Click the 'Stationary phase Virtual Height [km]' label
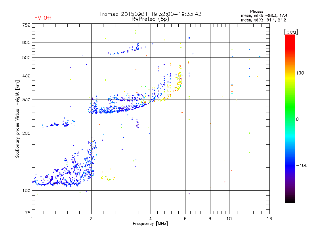This screenshot has height=238, width=317. (17, 119)
